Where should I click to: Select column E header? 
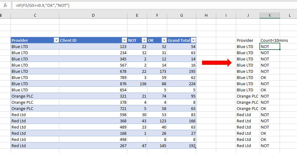137,15
